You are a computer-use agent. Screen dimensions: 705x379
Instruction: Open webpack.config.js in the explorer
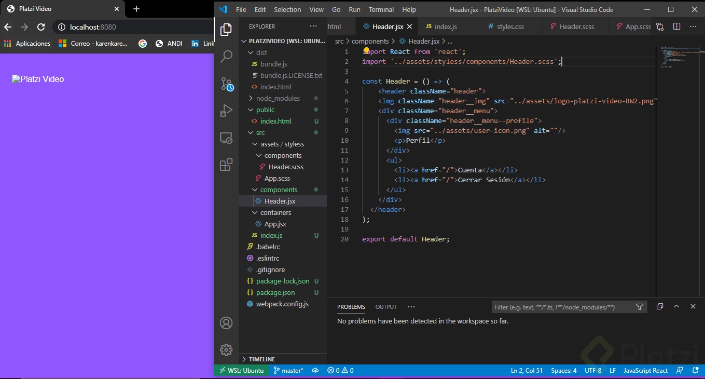pyautogui.click(x=282, y=304)
